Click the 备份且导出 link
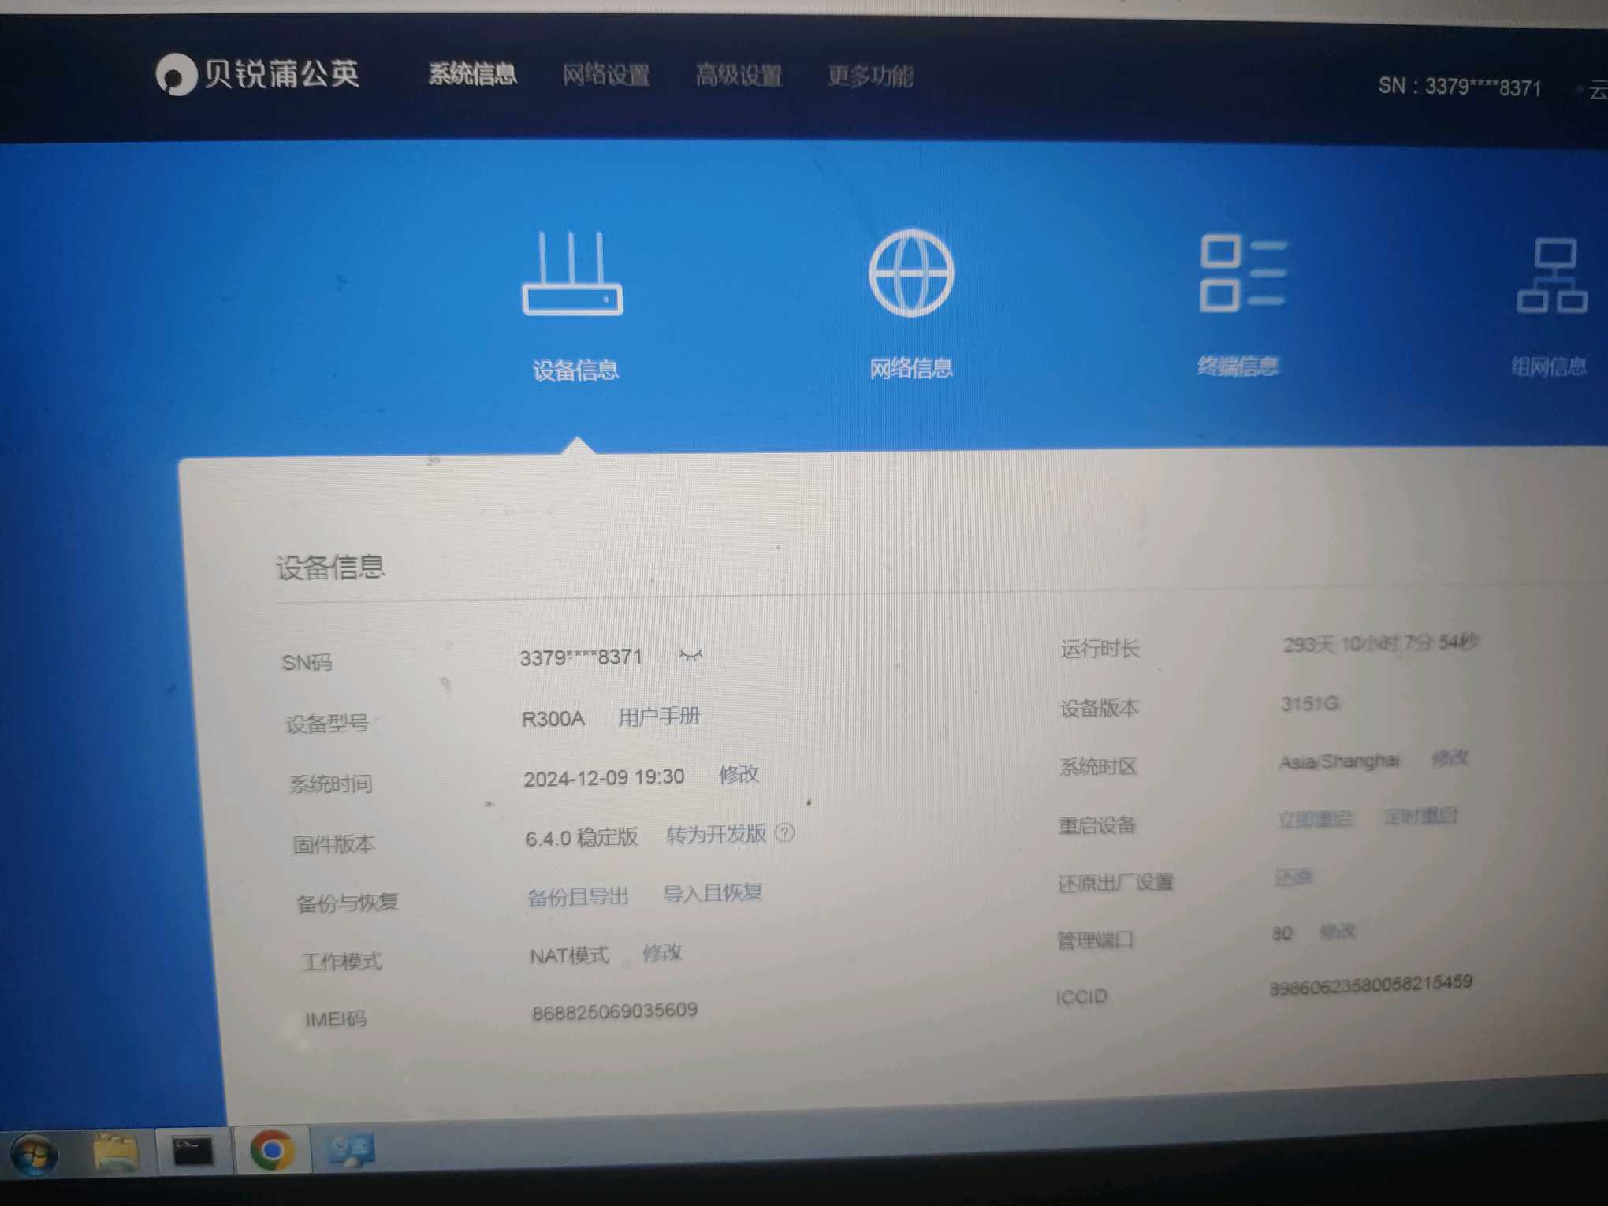 (578, 897)
